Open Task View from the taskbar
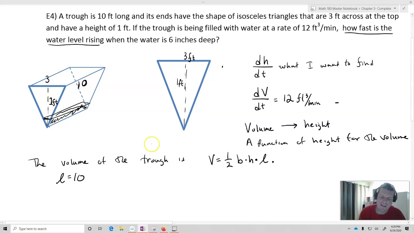The image size is (414, 233). [100, 229]
